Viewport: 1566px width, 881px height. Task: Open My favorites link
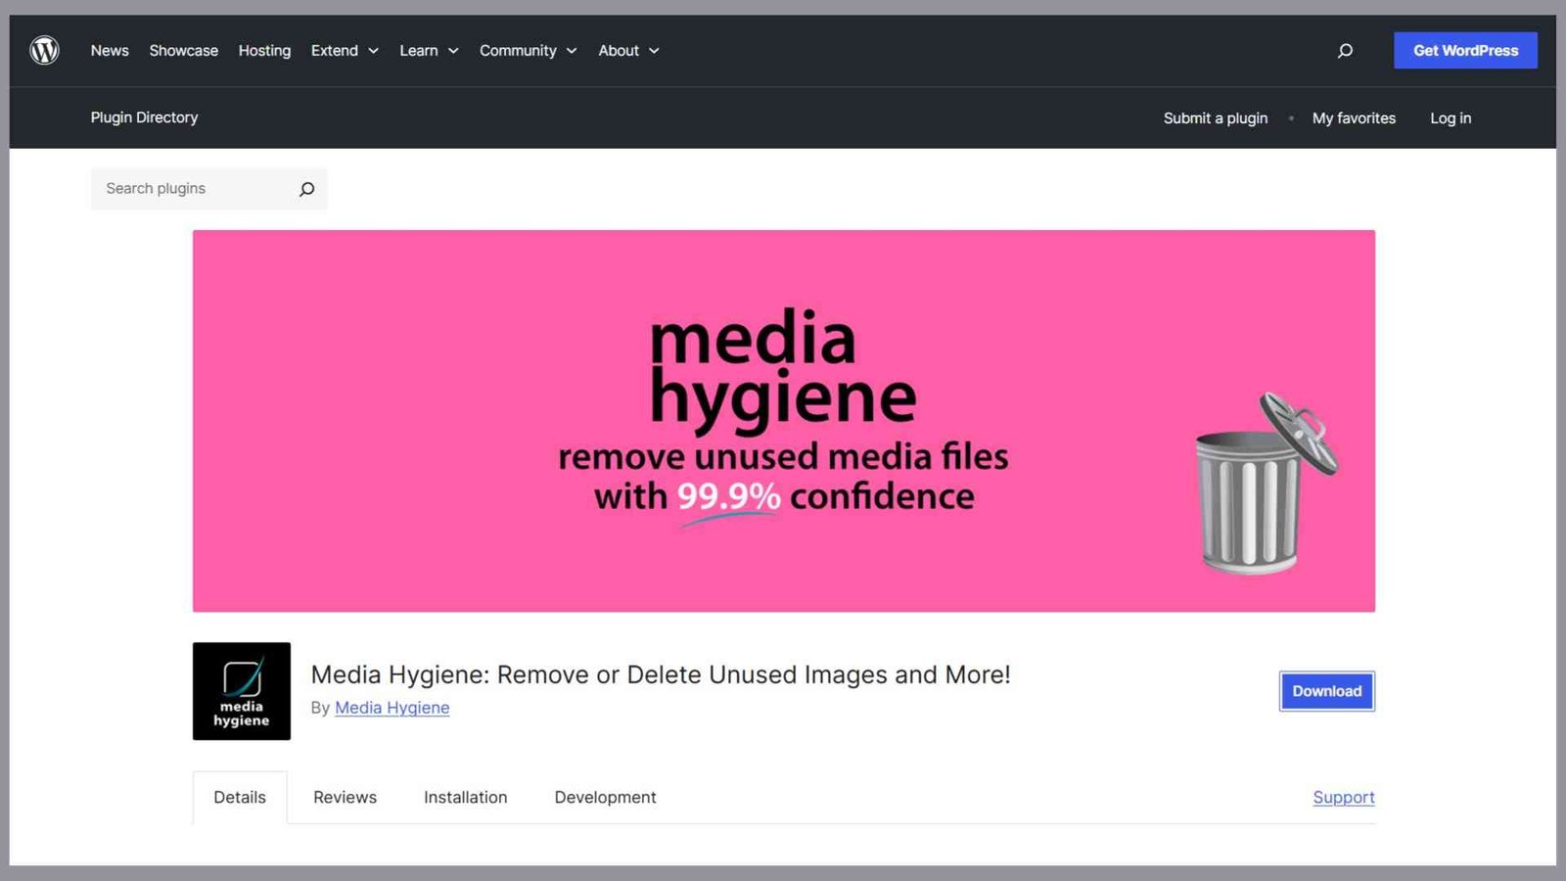(1354, 118)
